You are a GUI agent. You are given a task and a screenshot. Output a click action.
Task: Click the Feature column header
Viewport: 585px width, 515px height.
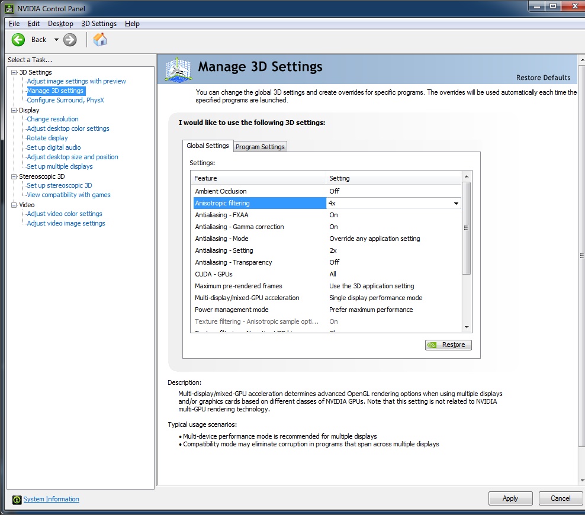click(258, 178)
